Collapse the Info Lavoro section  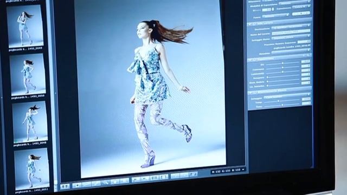[250, 23]
